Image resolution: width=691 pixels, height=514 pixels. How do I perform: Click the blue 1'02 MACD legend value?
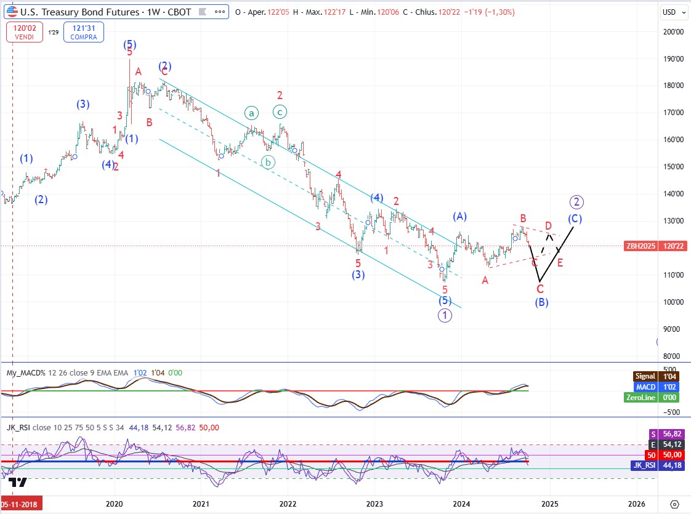(140, 372)
